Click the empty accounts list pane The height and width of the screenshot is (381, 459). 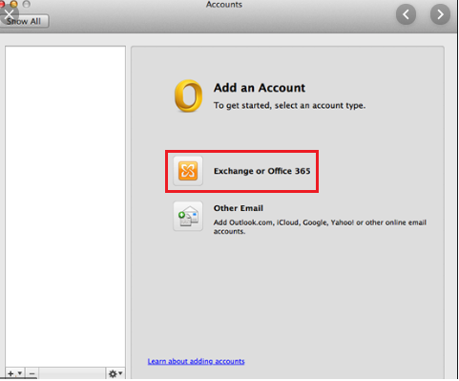(x=65, y=207)
